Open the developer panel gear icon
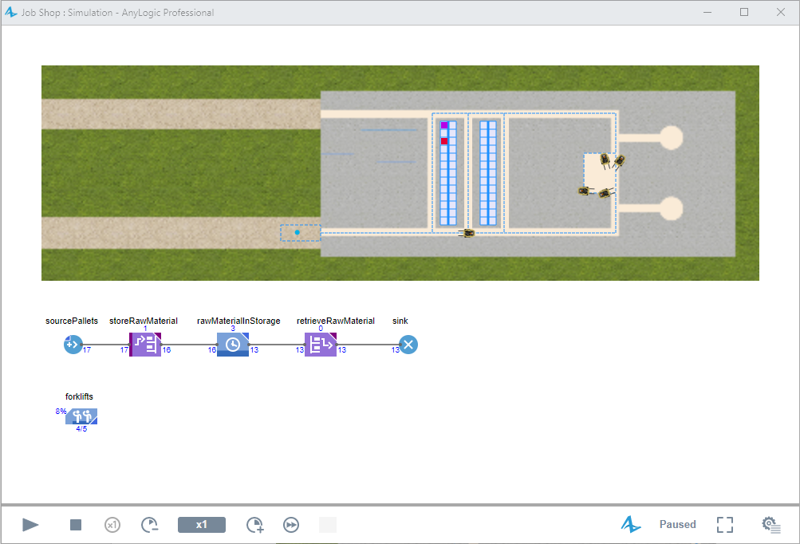 click(x=771, y=525)
